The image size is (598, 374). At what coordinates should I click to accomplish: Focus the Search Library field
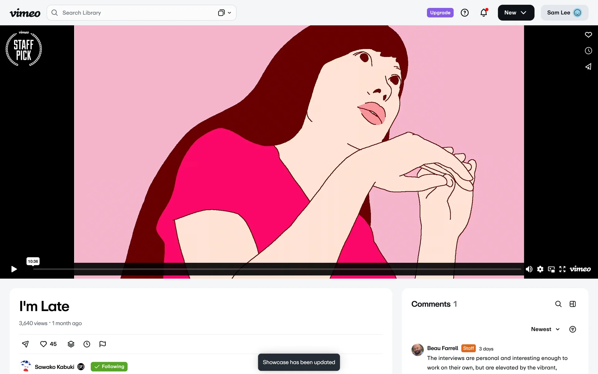(x=134, y=13)
